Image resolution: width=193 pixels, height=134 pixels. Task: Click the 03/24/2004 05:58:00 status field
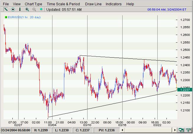point(15,130)
